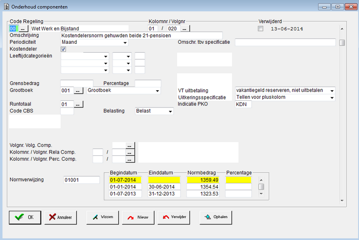Select Begindatum 01-01-2014 cell
This screenshot has height=240, width=359.
click(125, 187)
